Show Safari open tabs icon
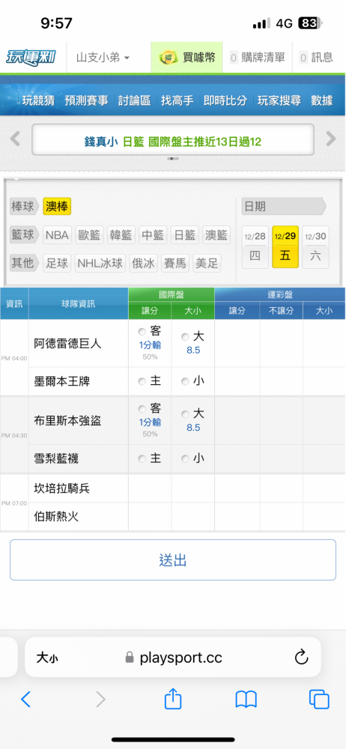Image resolution: width=346 pixels, height=749 pixels. [319, 700]
